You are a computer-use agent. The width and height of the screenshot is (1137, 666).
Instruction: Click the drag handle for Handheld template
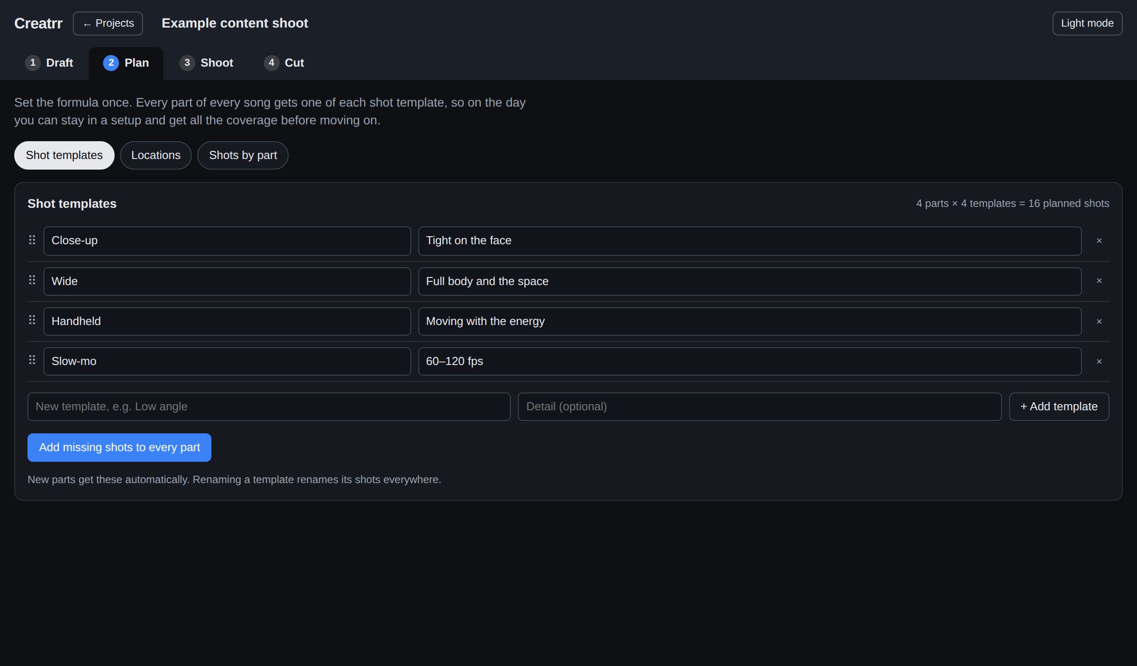(x=32, y=320)
